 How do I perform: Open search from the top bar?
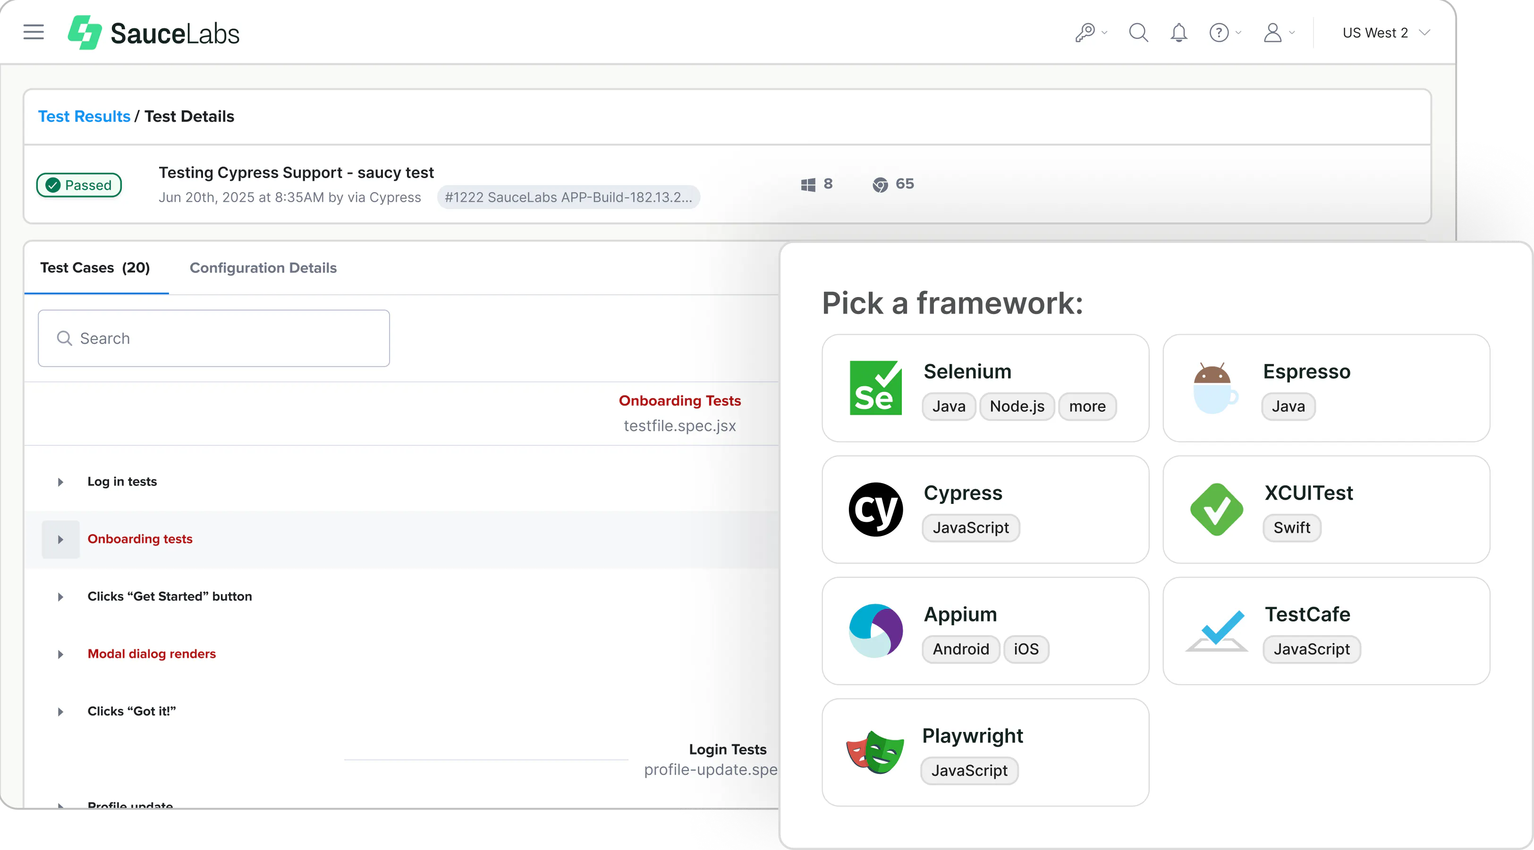pos(1139,32)
